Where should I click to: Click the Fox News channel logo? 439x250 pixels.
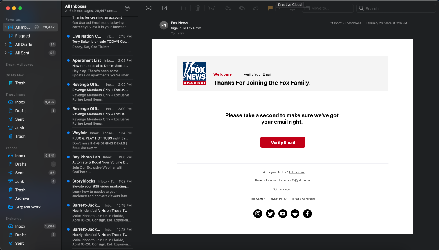195,73
